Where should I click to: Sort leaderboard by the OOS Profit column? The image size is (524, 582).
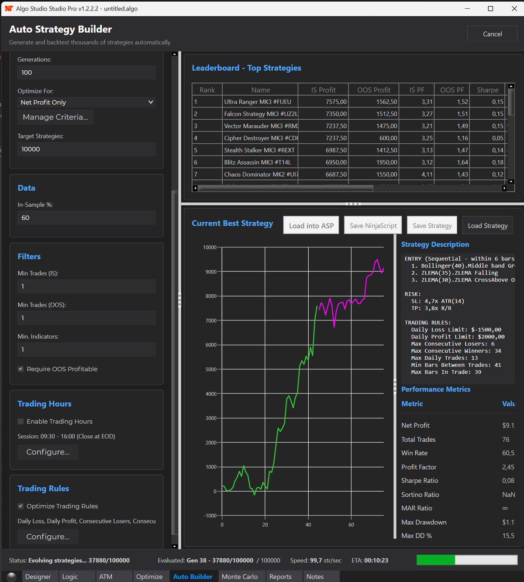coord(373,90)
